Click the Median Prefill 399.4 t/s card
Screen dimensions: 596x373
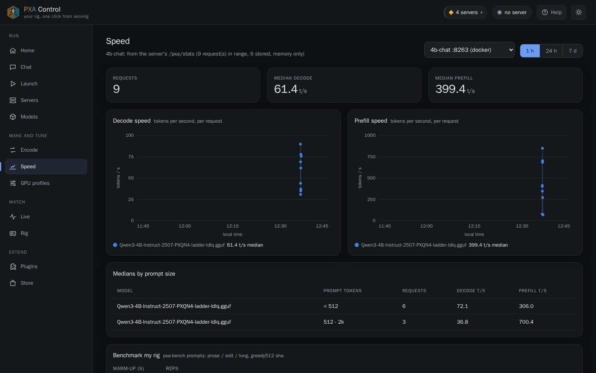click(x=505, y=85)
